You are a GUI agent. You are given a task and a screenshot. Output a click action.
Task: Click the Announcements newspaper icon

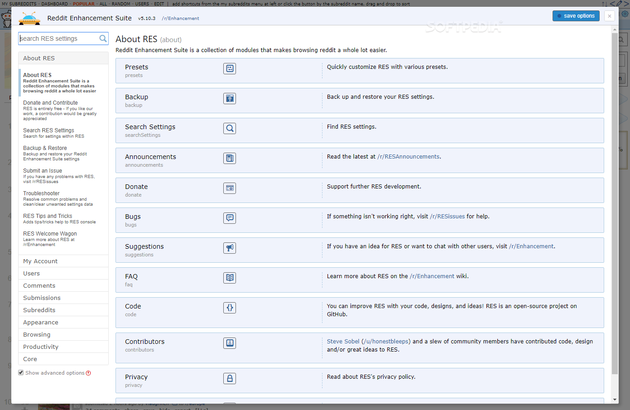(230, 158)
